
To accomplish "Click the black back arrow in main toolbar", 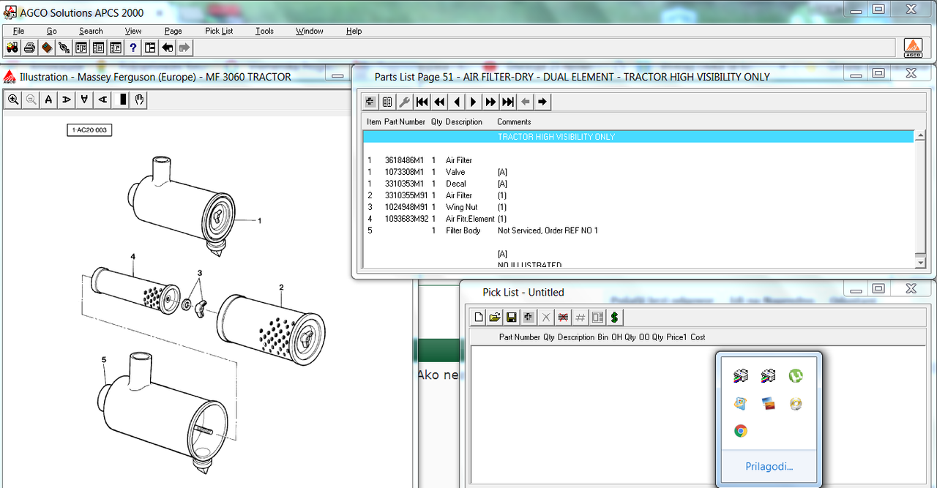I will tap(168, 48).
